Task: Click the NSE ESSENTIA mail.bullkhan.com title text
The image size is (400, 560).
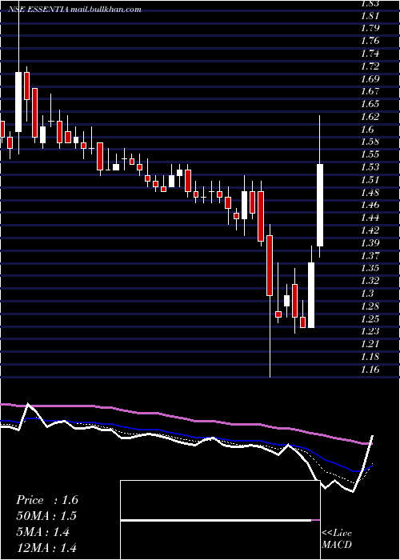Action: pyautogui.click(x=75, y=10)
